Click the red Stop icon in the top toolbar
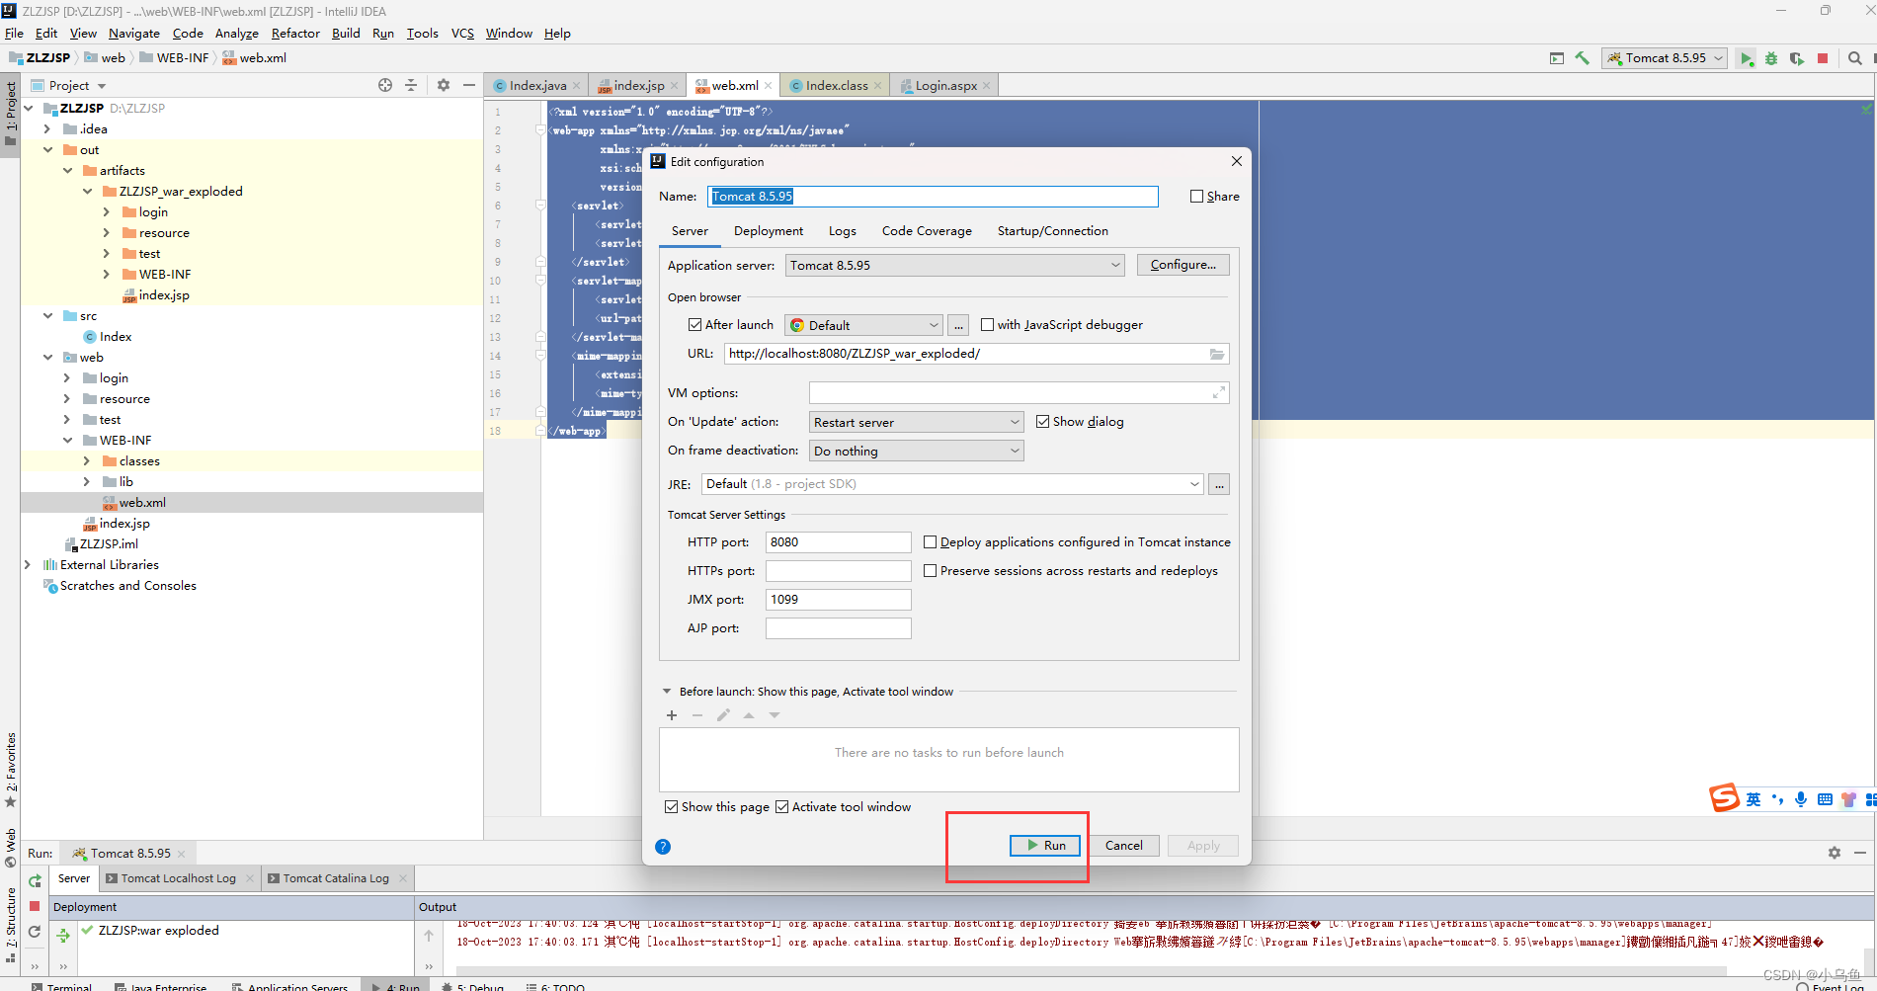The width and height of the screenshot is (1877, 991). pos(1823,58)
